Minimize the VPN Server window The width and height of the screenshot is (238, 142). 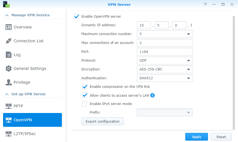point(214,4)
